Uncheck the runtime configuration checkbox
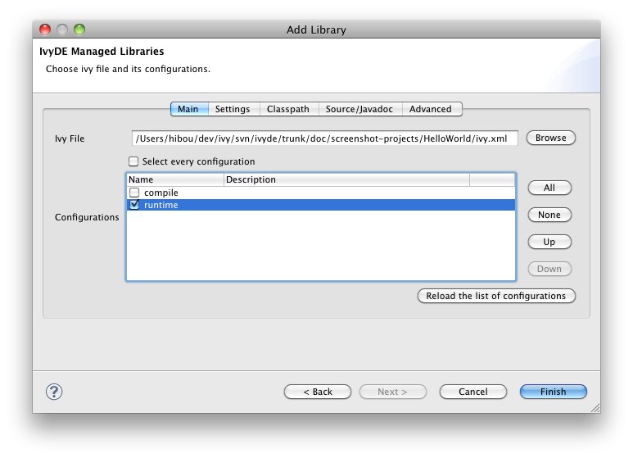Viewport: 633px width, 458px height. 134,205
